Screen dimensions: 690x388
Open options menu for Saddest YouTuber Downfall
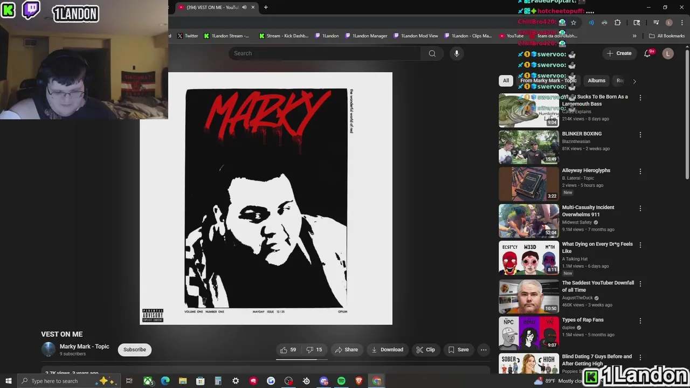[x=640, y=284]
